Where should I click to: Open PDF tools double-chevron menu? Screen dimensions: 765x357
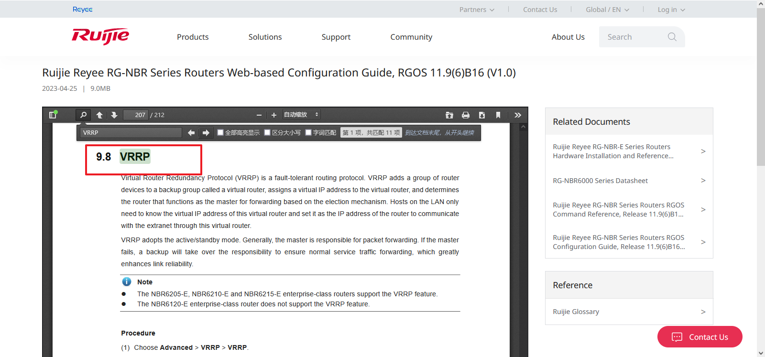pyautogui.click(x=518, y=115)
